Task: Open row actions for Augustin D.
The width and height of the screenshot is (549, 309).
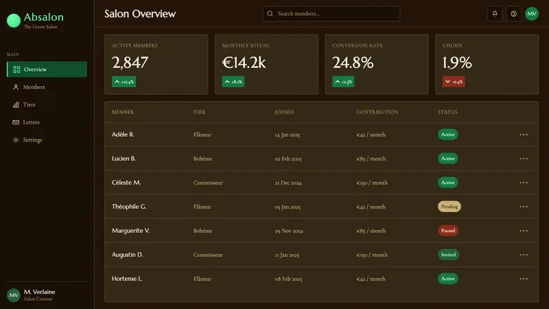Action: tap(524, 255)
